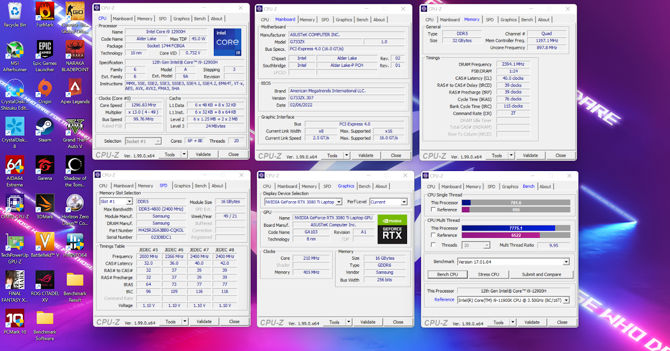Open CrystalDiskInfo Shizuku Edition icon
This screenshot has width=670, height=351.
point(15,95)
